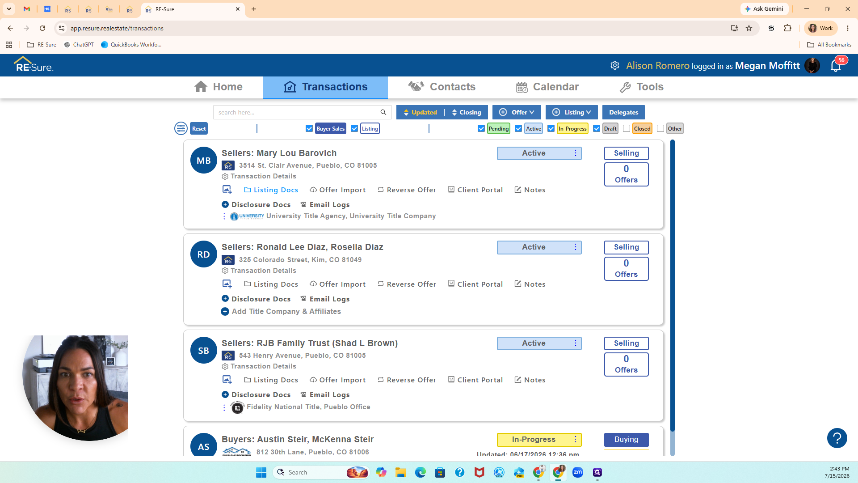The image size is (858, 483).
Task: Click the Reset filters button
Action: pos(199,128)
